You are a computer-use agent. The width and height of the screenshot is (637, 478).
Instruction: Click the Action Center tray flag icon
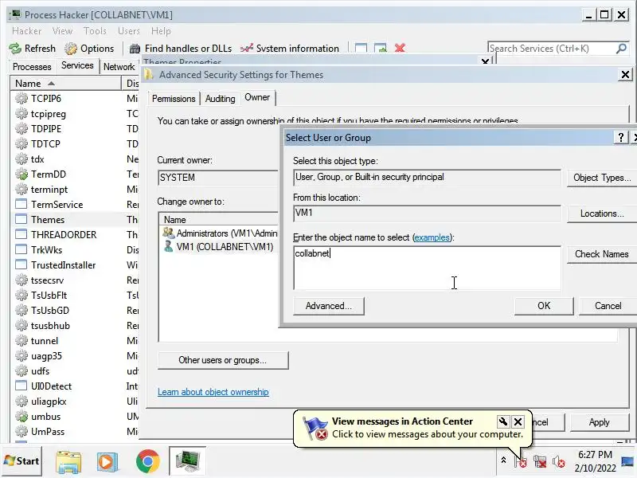click(521, 462)
